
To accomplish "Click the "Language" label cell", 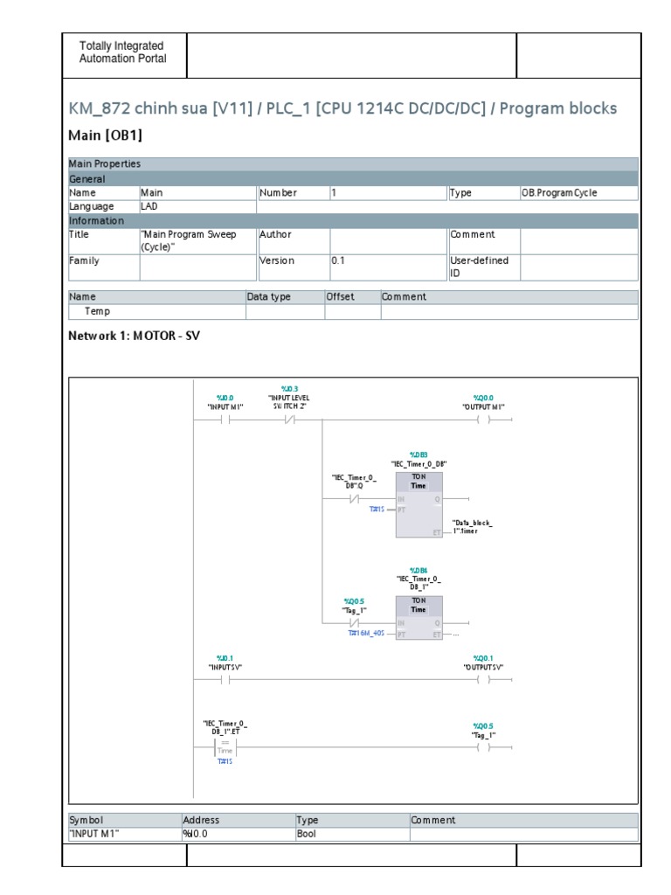I will coord(104,206).
